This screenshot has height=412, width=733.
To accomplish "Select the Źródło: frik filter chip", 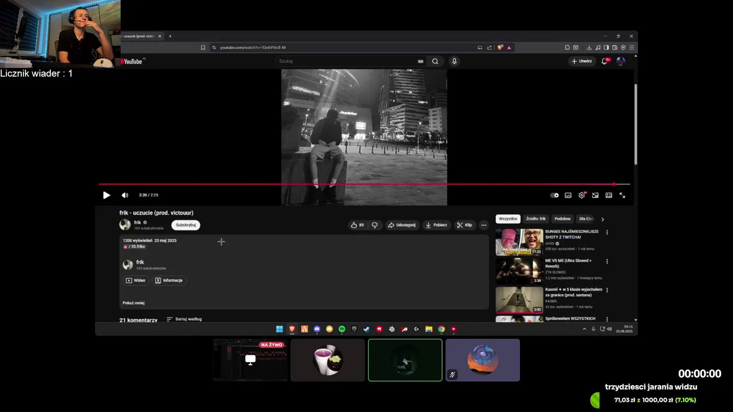I will (536, 219).
